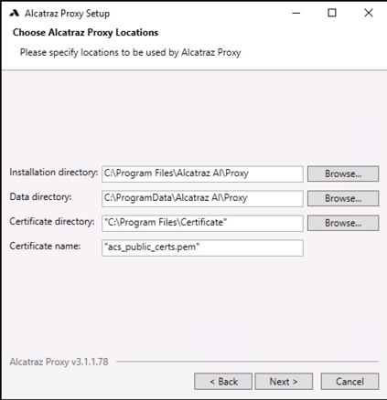Browse for the Installation directory
The image size is (387, 400).
343,174
